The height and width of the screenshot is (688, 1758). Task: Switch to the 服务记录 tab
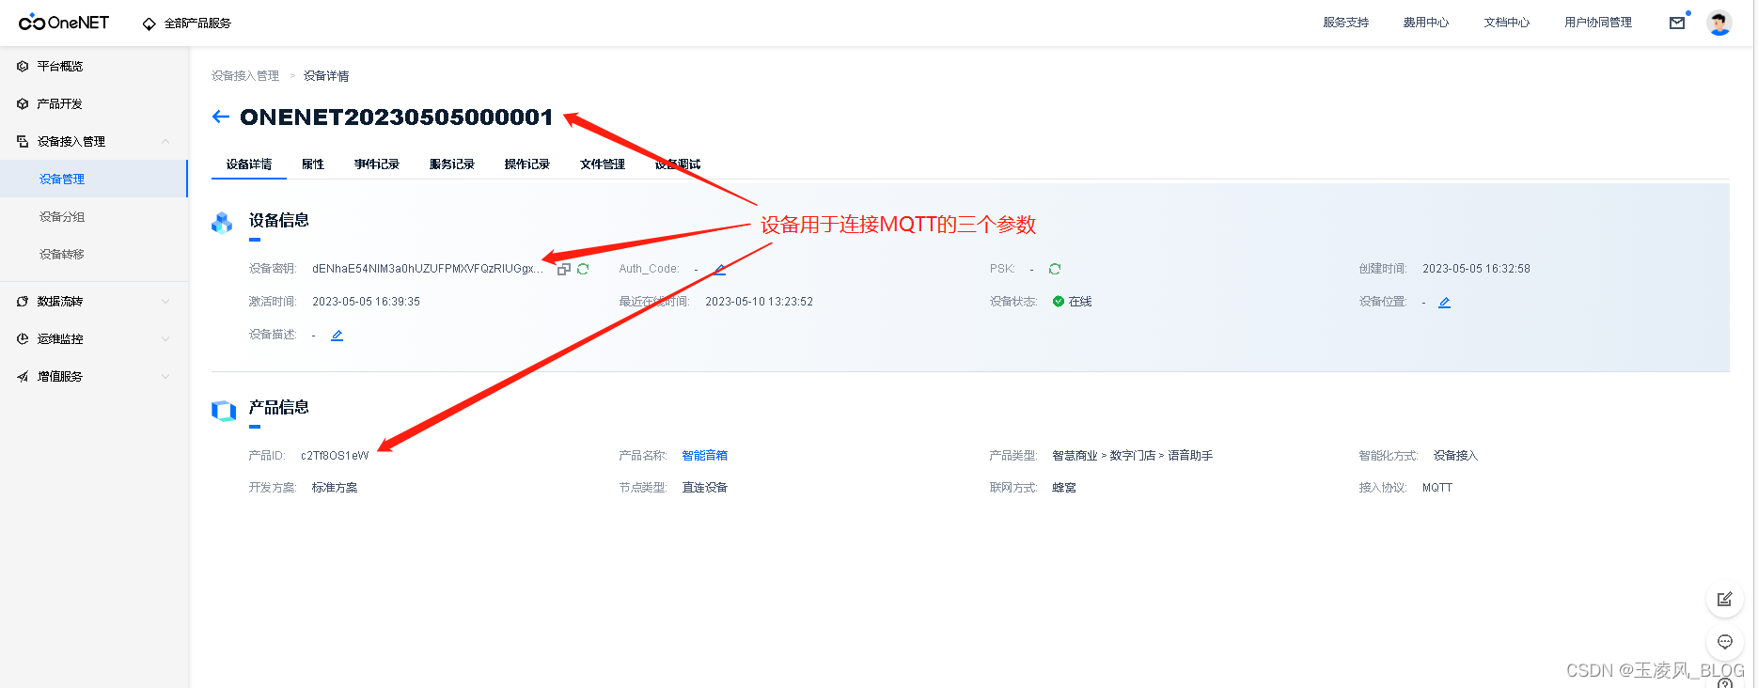(452, 164)
